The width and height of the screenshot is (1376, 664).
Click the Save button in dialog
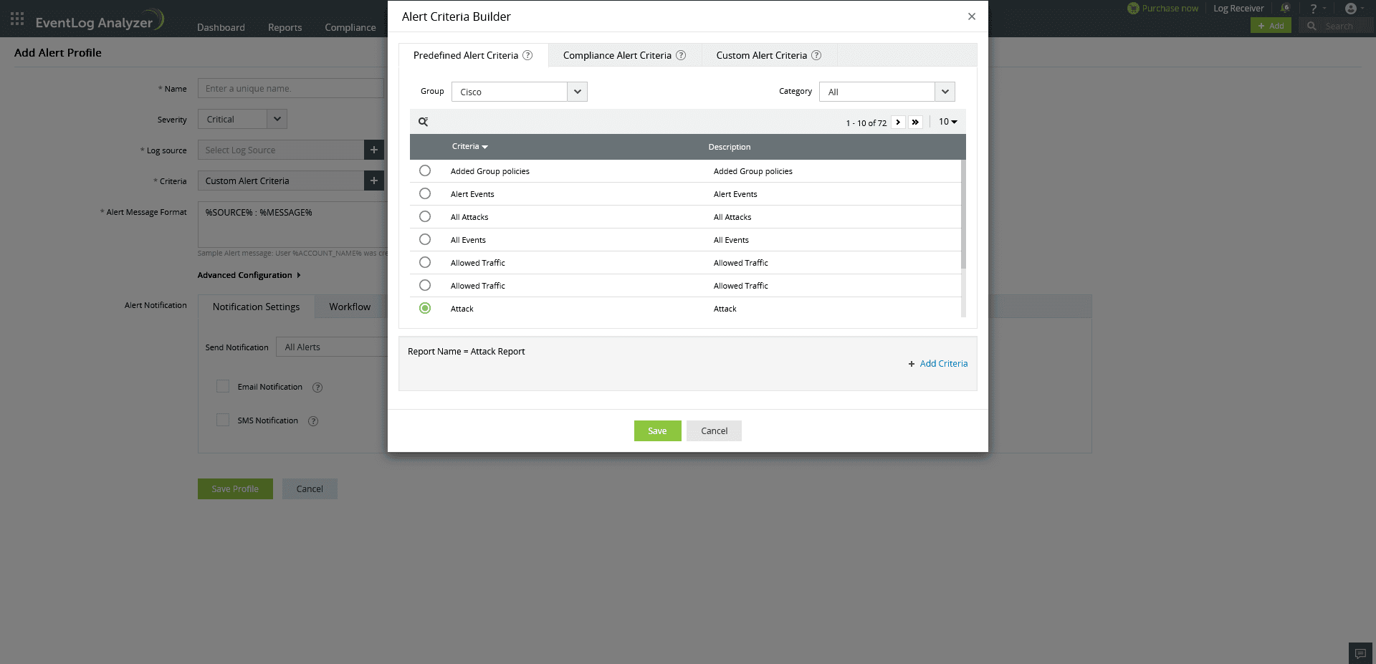tap(658, 431)
